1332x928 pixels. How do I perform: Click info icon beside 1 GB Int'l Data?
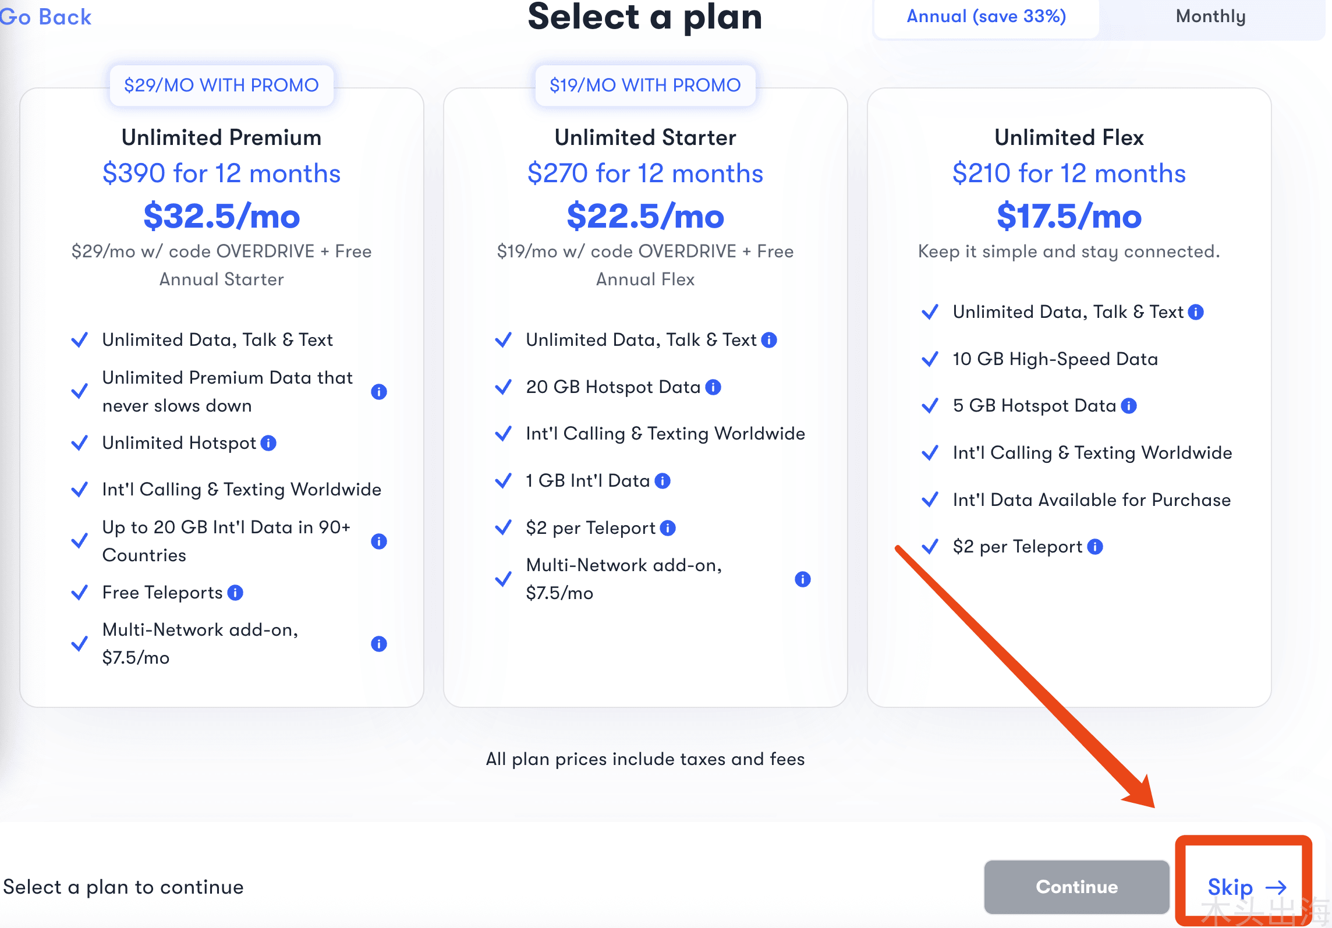663,481
